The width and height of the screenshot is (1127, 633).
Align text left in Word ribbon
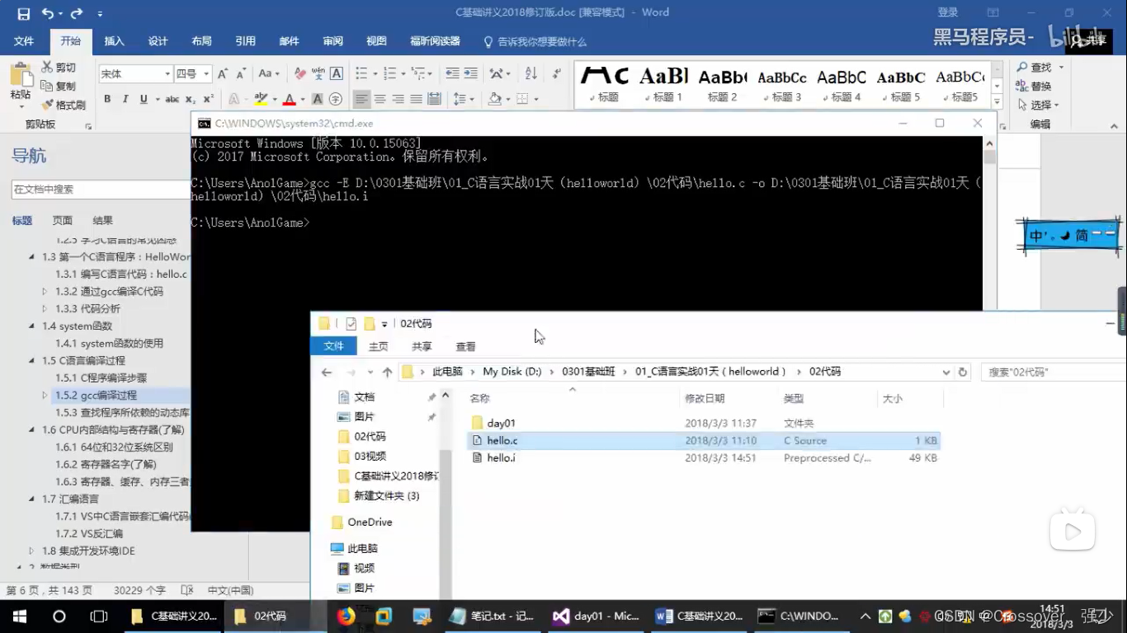[x=361, y=99]
